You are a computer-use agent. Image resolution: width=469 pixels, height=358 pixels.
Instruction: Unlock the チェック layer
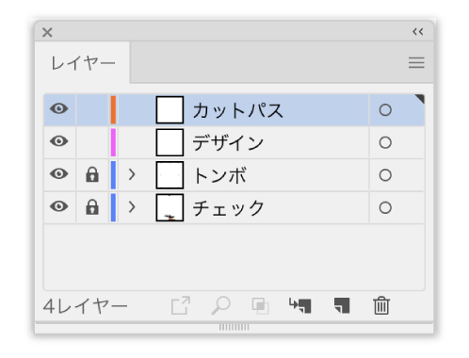pyautogui.click(x=92, y=207)
